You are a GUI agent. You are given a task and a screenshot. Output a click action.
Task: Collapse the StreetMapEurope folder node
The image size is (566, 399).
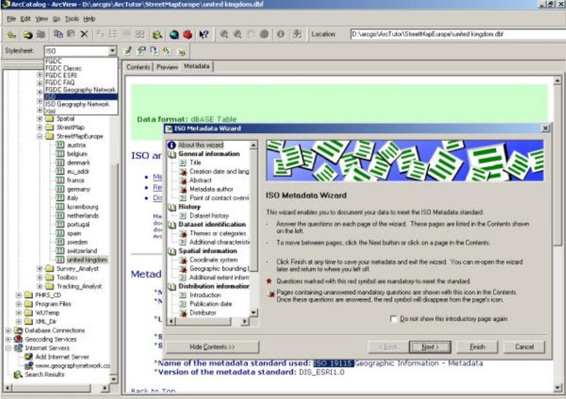click(x=40, y=137)
